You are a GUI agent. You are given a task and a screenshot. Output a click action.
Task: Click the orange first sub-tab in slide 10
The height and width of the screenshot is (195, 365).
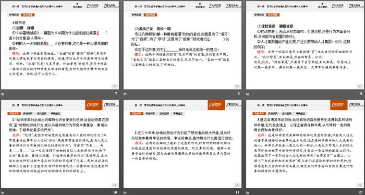click(x=14, y=114)
